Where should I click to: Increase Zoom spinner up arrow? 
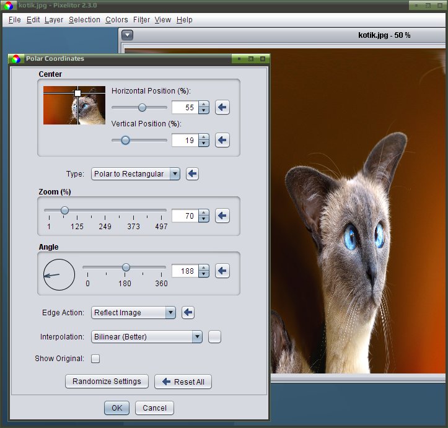[x=204, y=212]
